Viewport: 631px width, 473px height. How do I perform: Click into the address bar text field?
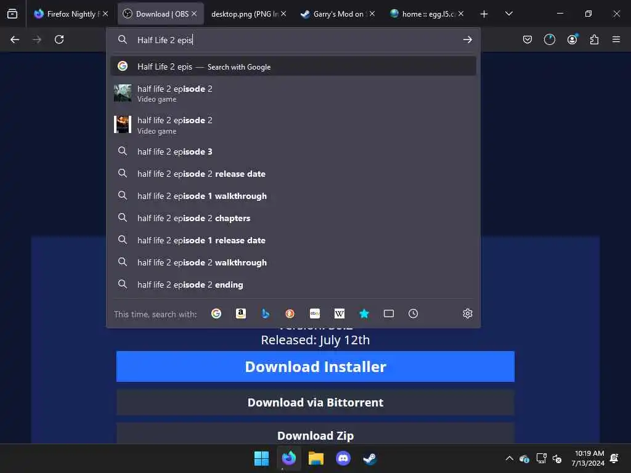click(x=296, y=40)
